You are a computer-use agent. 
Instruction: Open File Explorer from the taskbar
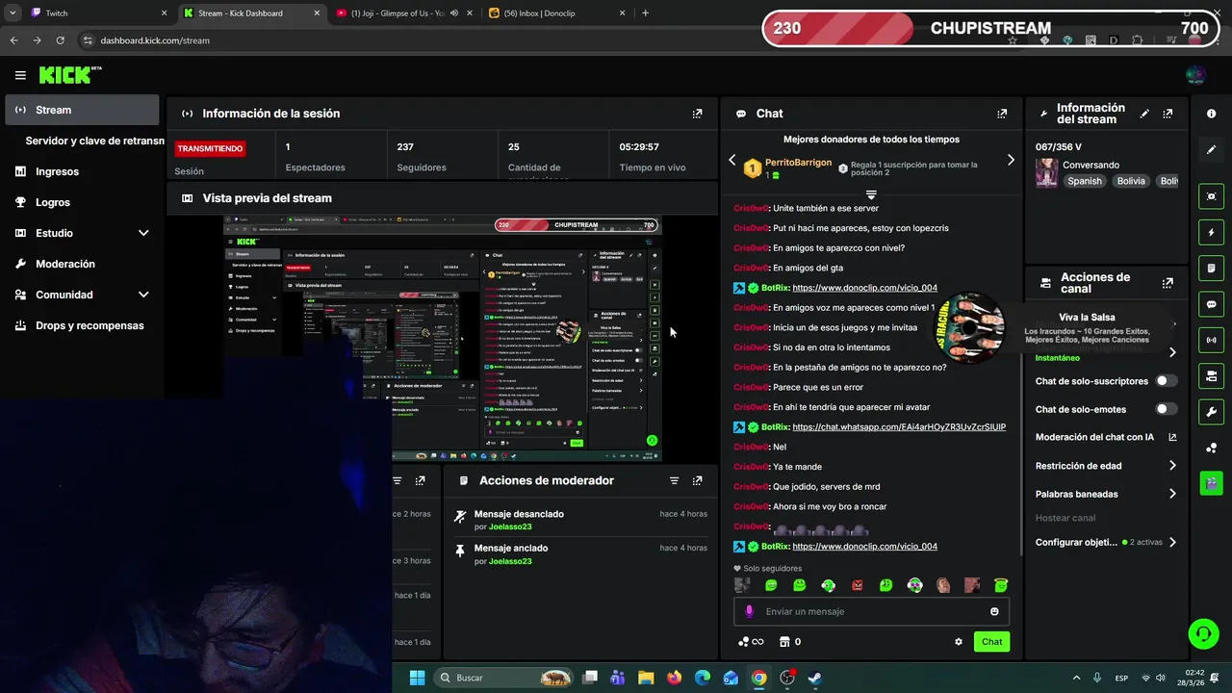646,678
